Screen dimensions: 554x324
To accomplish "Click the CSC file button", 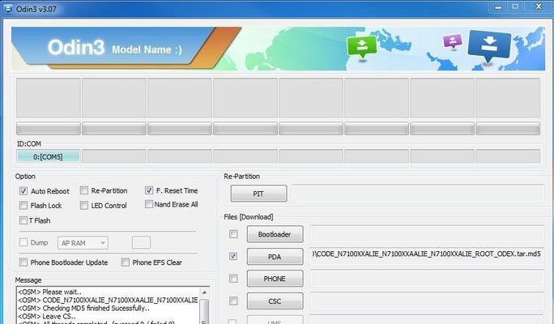I will click(x=275, y=301).
